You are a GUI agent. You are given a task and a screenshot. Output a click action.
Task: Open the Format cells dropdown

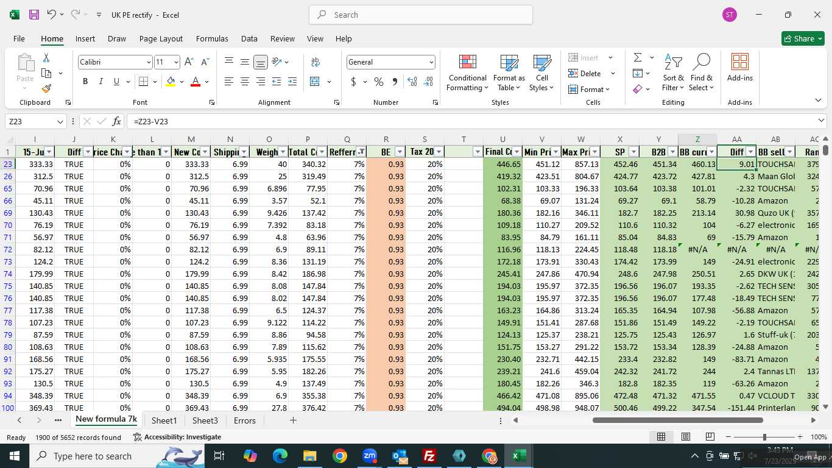click(x=589, y=90)
